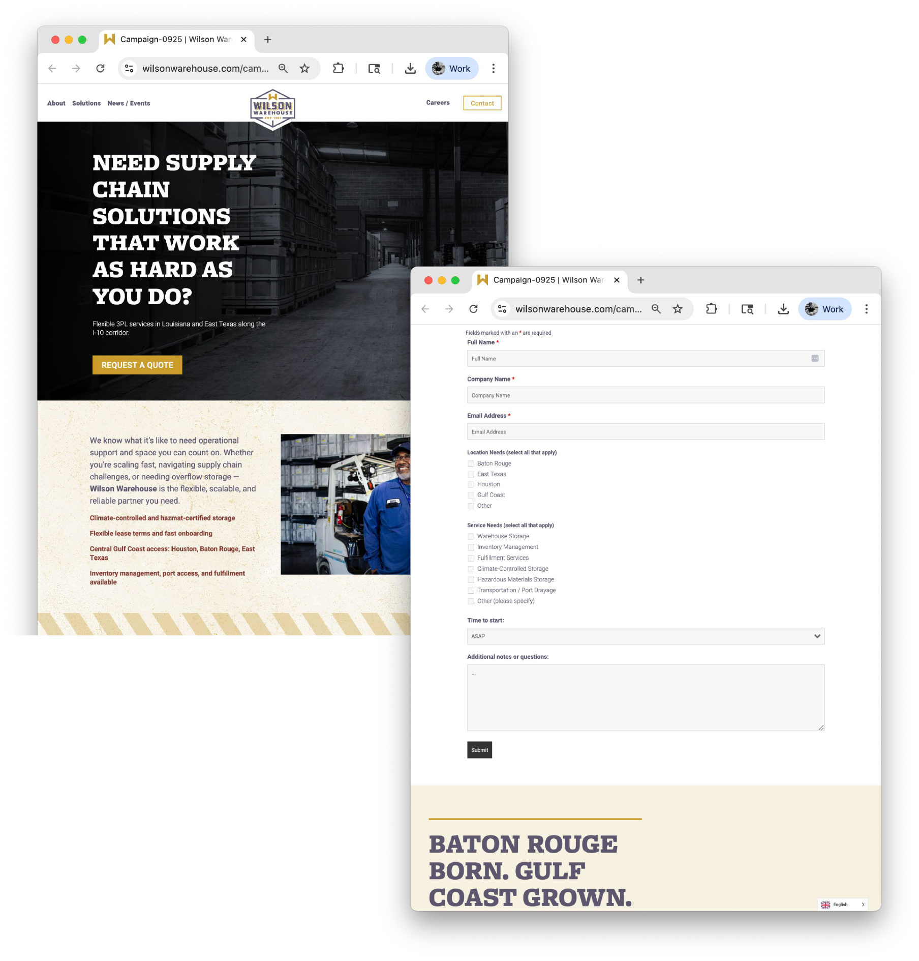Close Campaign-0925 tab in rear window

pos(243,40)
